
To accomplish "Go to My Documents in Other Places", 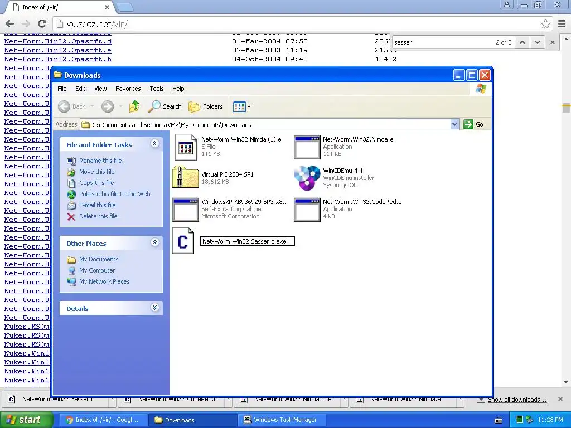I will coord(99,259).
